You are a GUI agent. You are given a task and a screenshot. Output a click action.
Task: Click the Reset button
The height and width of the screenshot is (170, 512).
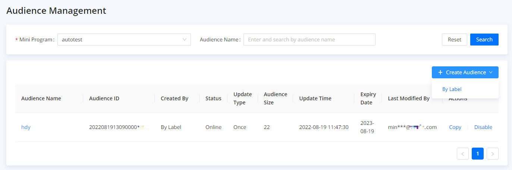pos(454,40)
